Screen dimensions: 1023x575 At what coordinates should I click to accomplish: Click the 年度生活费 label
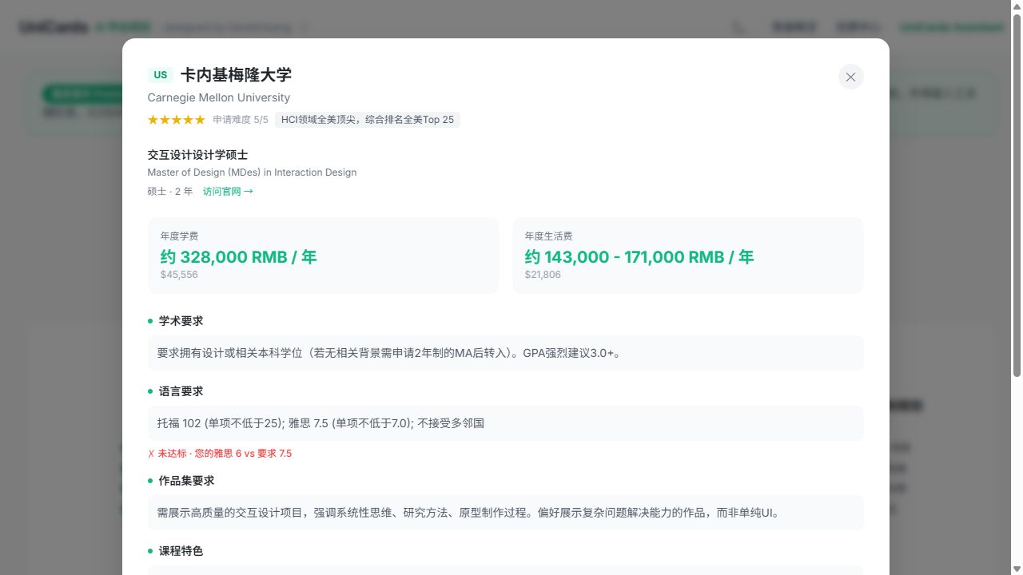(548, 236)
